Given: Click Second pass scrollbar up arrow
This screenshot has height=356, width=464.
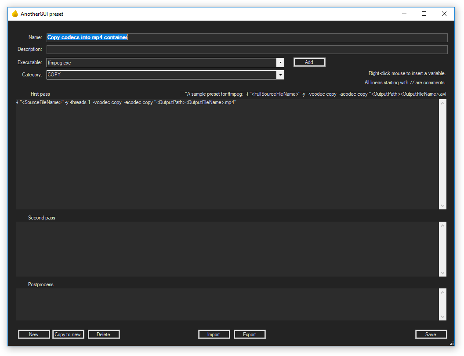Looking at the screenshot, I should pyautogui.click(x=443, y=226).
